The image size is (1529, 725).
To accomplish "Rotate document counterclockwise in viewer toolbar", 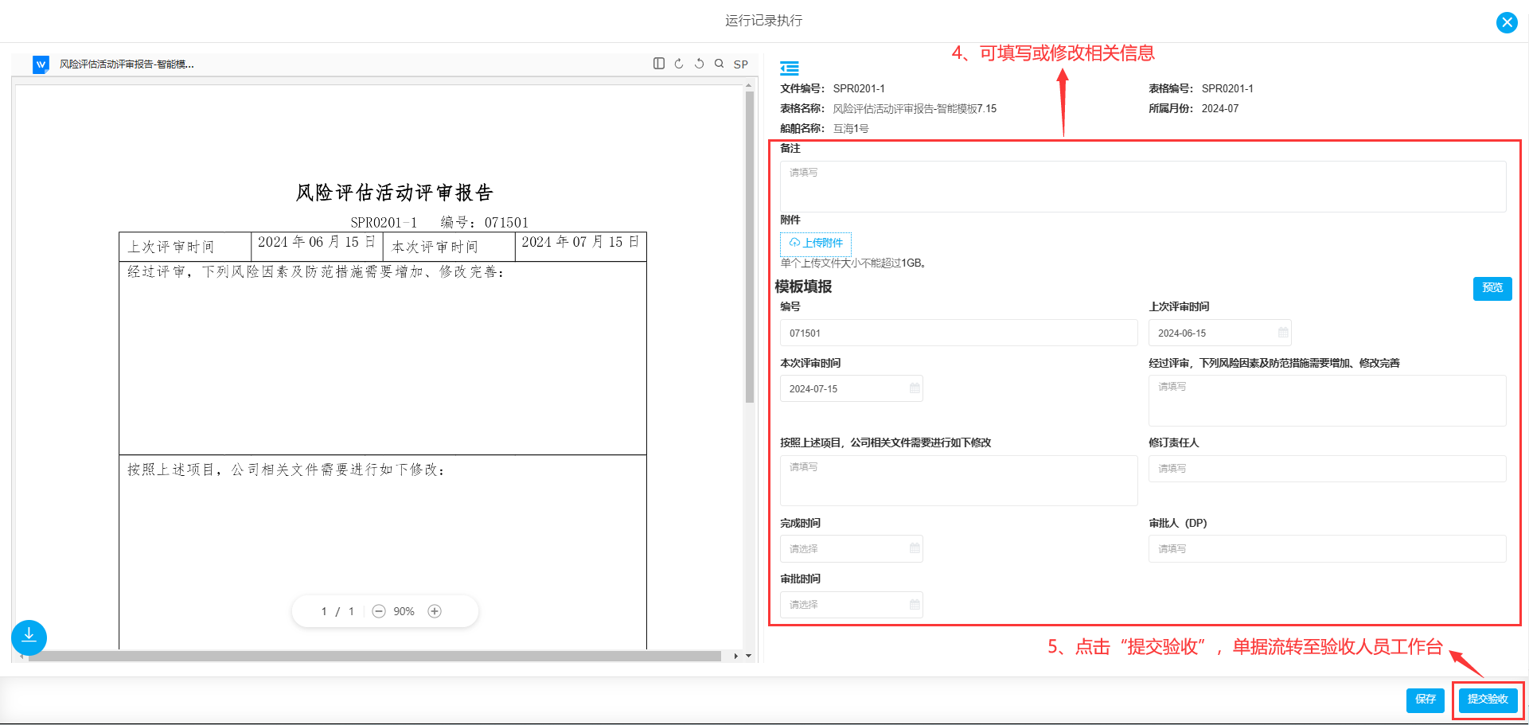I will pos(699,64).
